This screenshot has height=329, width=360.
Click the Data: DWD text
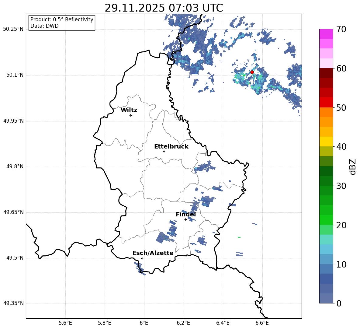click(44, 26)
